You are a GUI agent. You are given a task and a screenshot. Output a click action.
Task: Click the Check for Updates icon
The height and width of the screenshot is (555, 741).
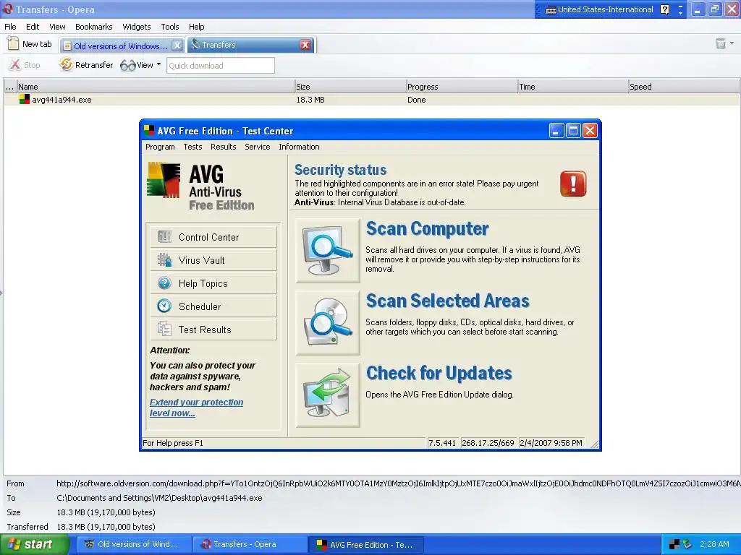(x=328, y=395)
